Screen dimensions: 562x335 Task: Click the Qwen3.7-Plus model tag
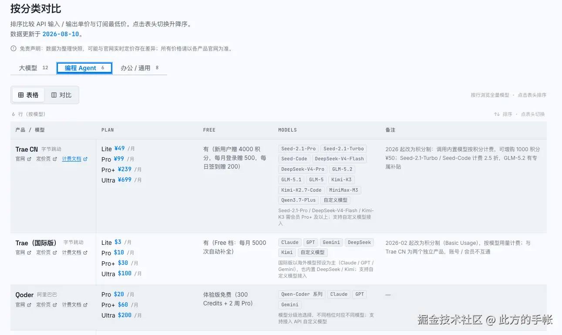[x=299, y=200]
